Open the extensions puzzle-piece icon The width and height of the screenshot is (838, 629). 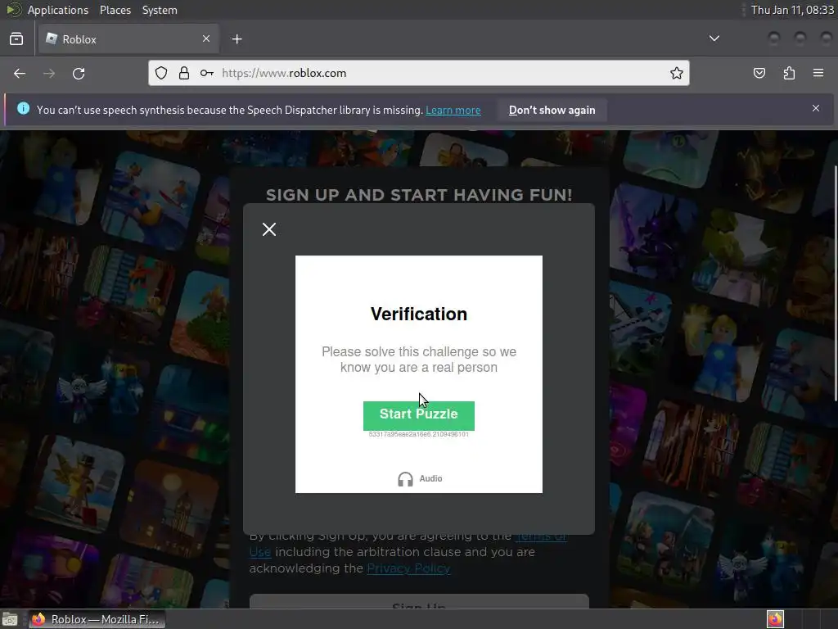click(x=789, y=73)
